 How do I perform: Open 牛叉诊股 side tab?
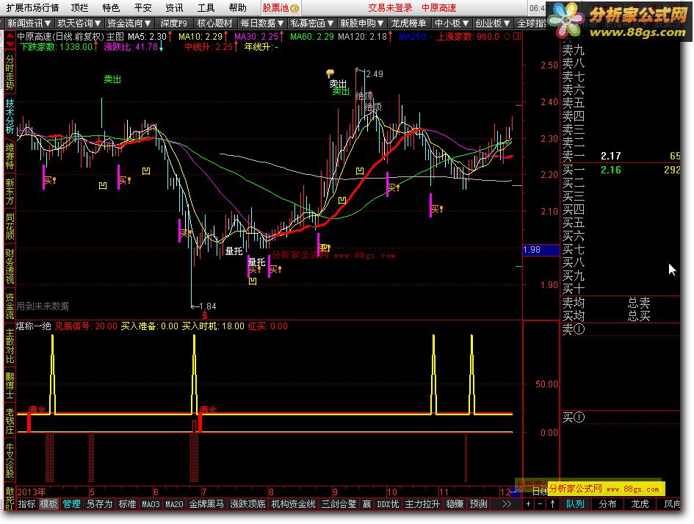click(x=10, y=461)
